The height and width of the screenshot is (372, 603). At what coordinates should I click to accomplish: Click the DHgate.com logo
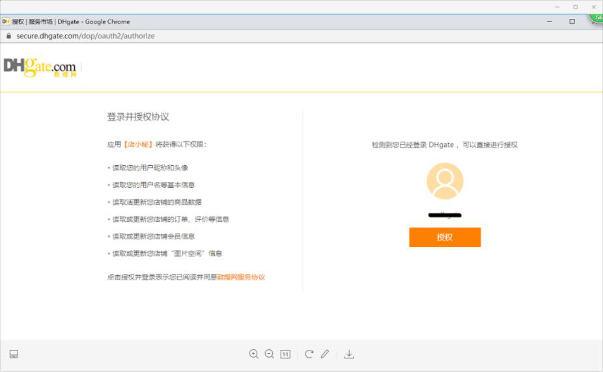pyautogui.click(x=40, y=68)
